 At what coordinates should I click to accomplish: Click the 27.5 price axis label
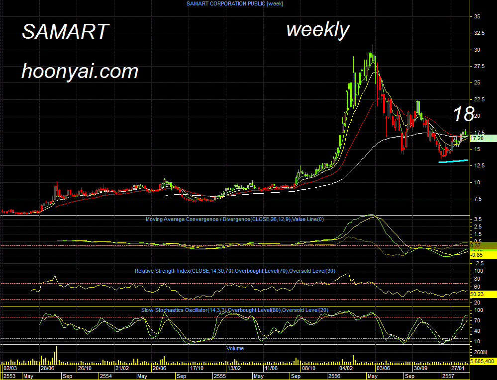coord(479,66)
